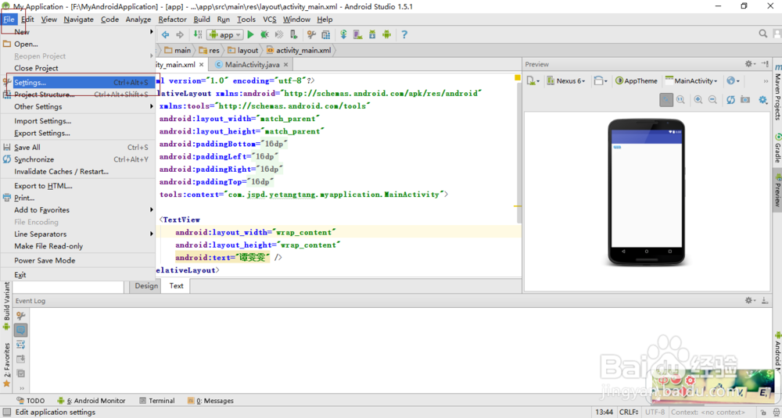
Task: Click the 1:1 actual size zoom icon
Action: click(x=680, y=100)
